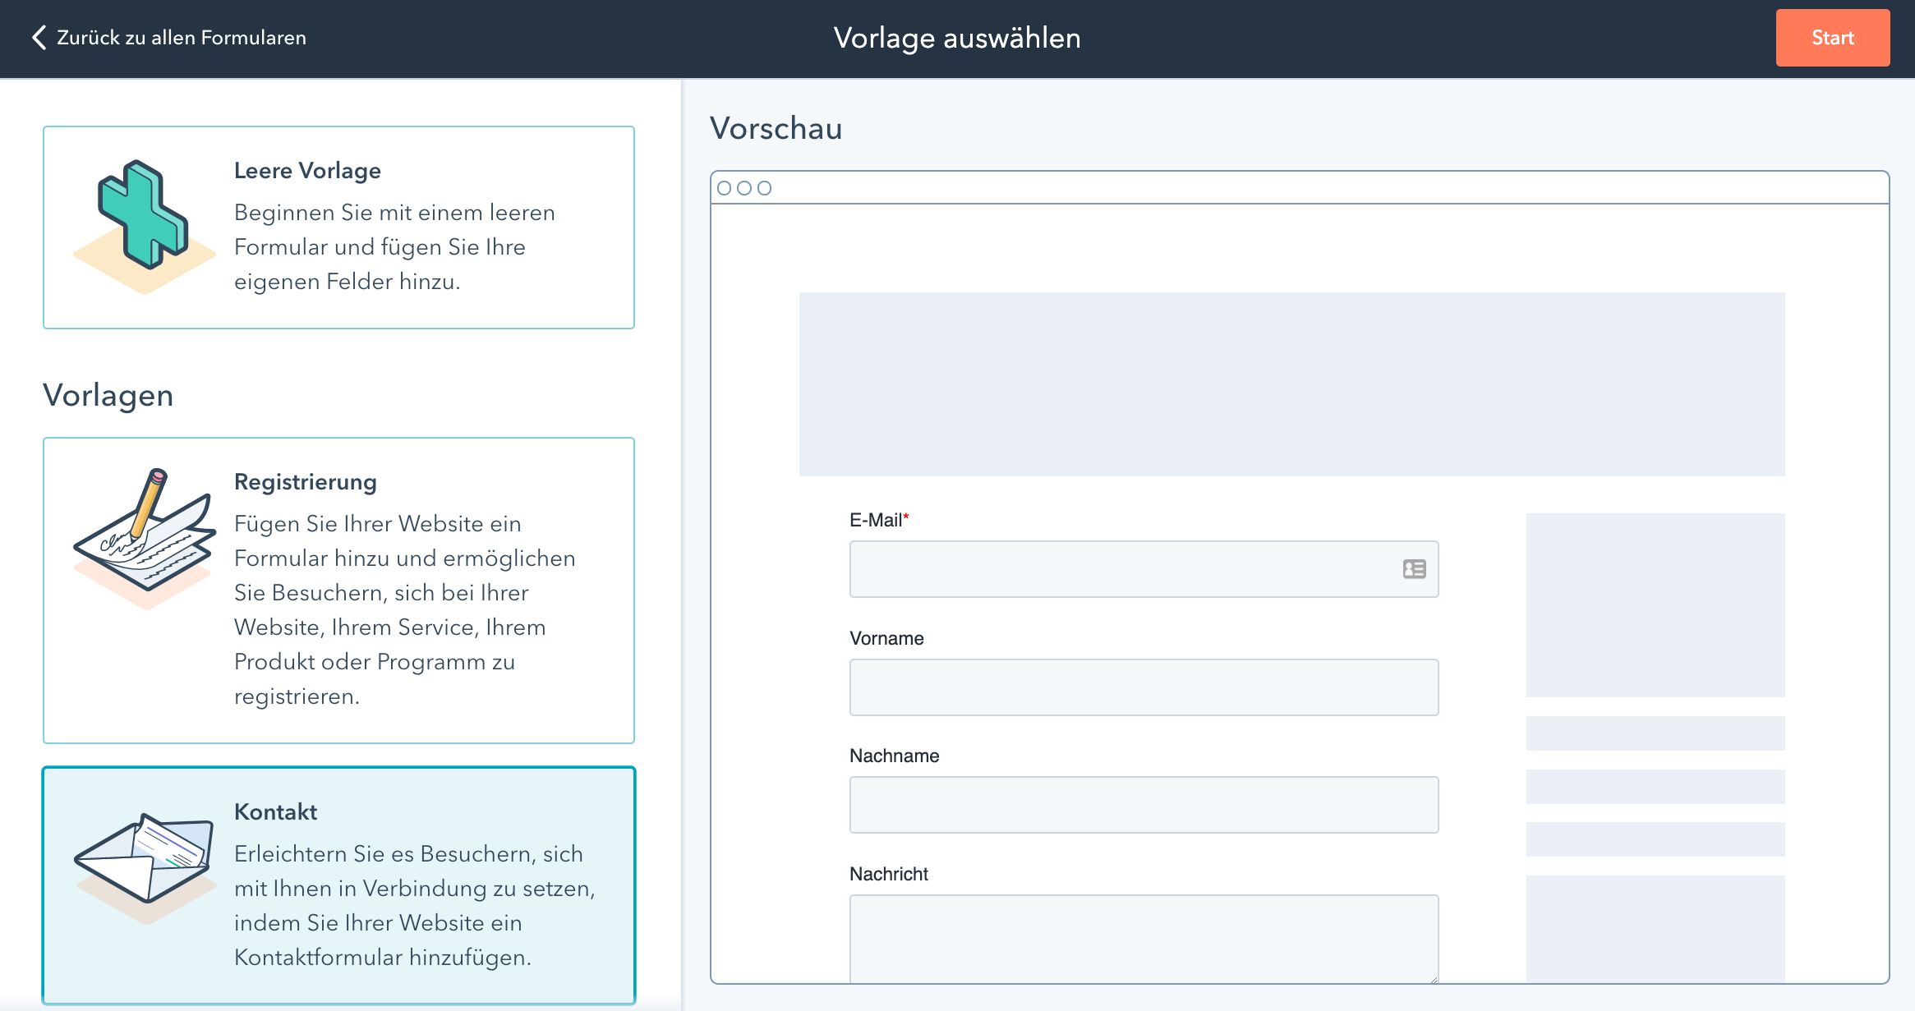
Task: Choose the Kontakt template title
Action: click(275, 812)
